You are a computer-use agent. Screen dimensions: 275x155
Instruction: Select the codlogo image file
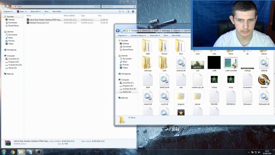pos(247,68)
